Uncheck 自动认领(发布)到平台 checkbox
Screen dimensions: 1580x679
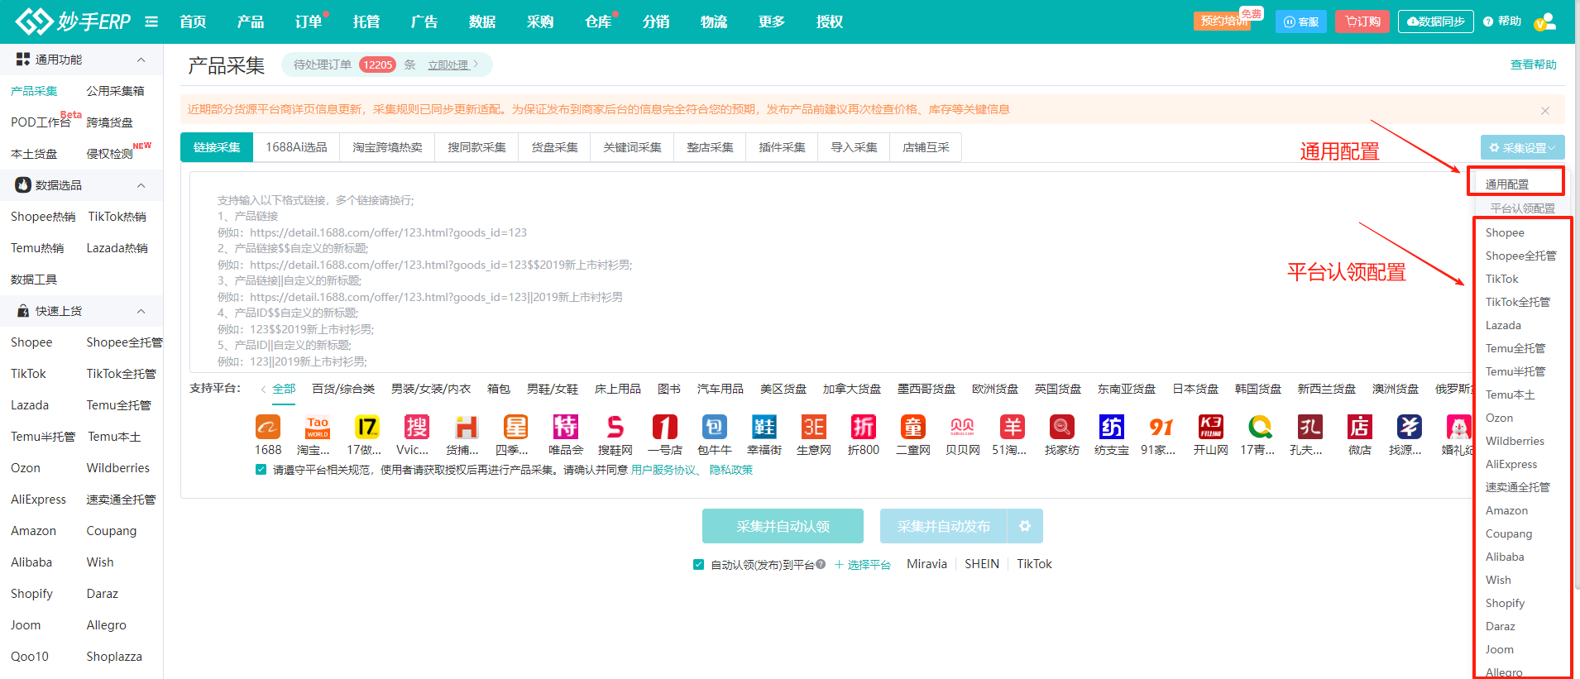(698, 565)
